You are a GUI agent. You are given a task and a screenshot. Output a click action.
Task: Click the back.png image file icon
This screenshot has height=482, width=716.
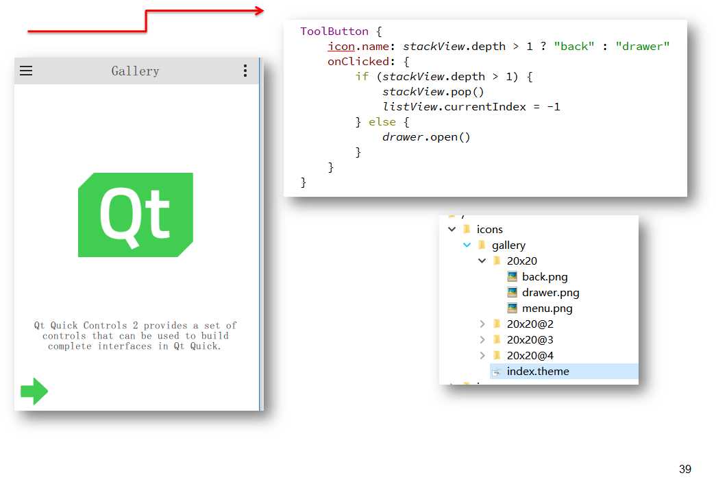(x=513, y=277)
